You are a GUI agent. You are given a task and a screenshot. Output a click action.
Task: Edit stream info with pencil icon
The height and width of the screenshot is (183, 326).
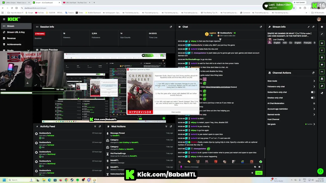(309, 27)
